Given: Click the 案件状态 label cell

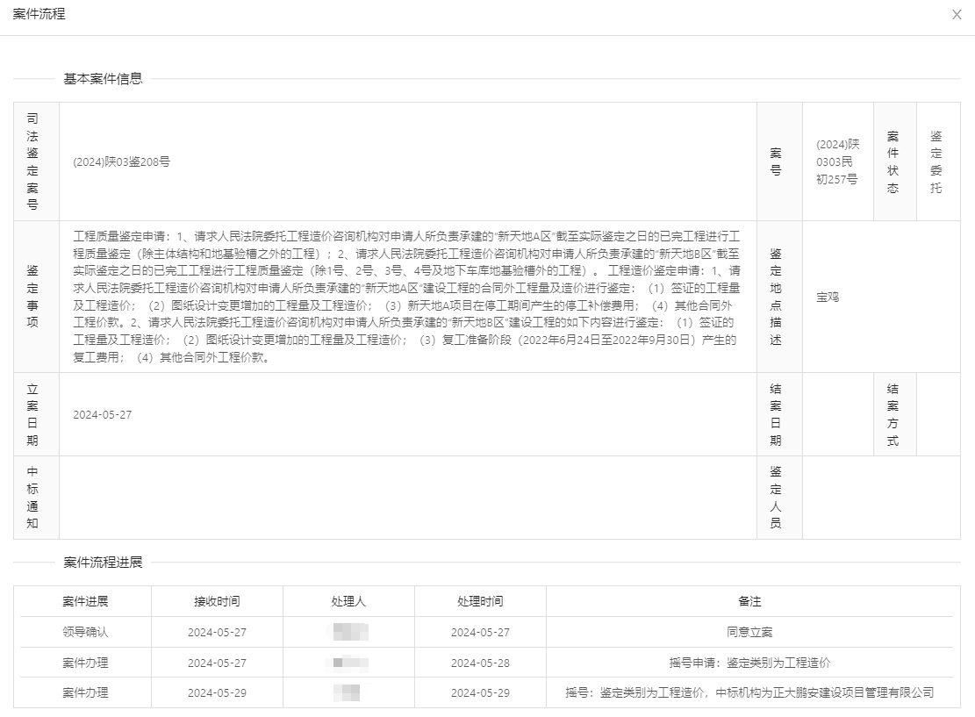Looking at the screenshot, I should (x=893, y=161).
